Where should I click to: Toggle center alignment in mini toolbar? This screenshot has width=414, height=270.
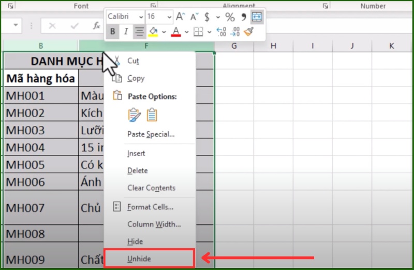coord(139,32)
